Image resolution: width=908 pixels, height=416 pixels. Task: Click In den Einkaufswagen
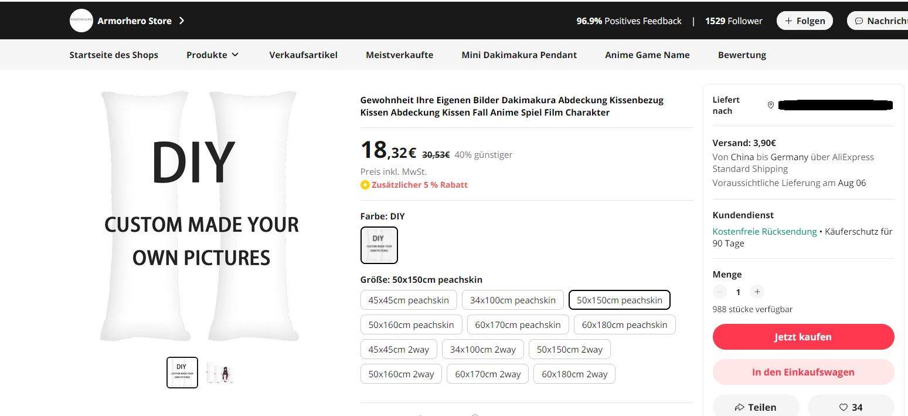tap(802, 372)
